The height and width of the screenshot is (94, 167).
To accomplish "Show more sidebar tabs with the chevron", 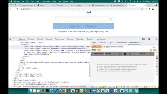I will [142, 43].
